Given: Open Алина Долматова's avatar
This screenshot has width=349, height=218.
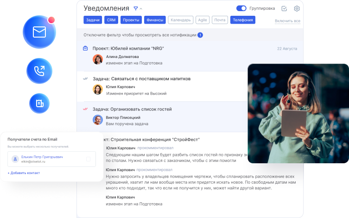Looking at the screenshot, I should [97, 59].
